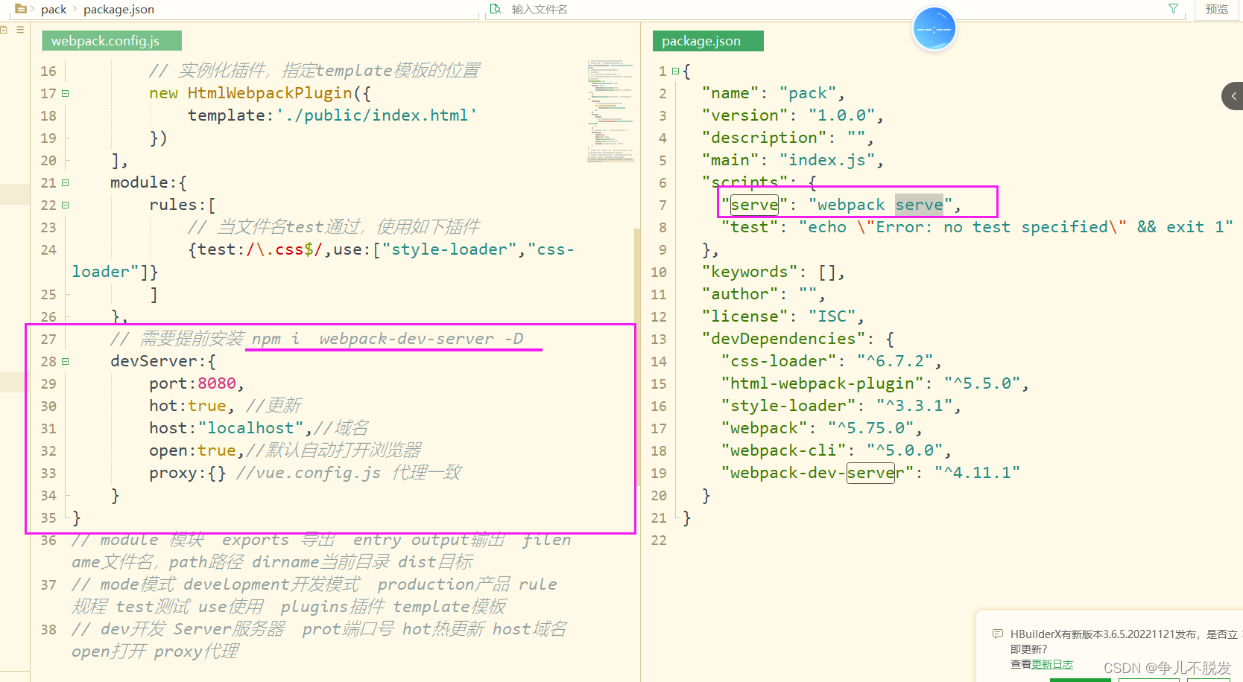
Task: Collapse fold marker at line 21 module
Action: (66, 182)
